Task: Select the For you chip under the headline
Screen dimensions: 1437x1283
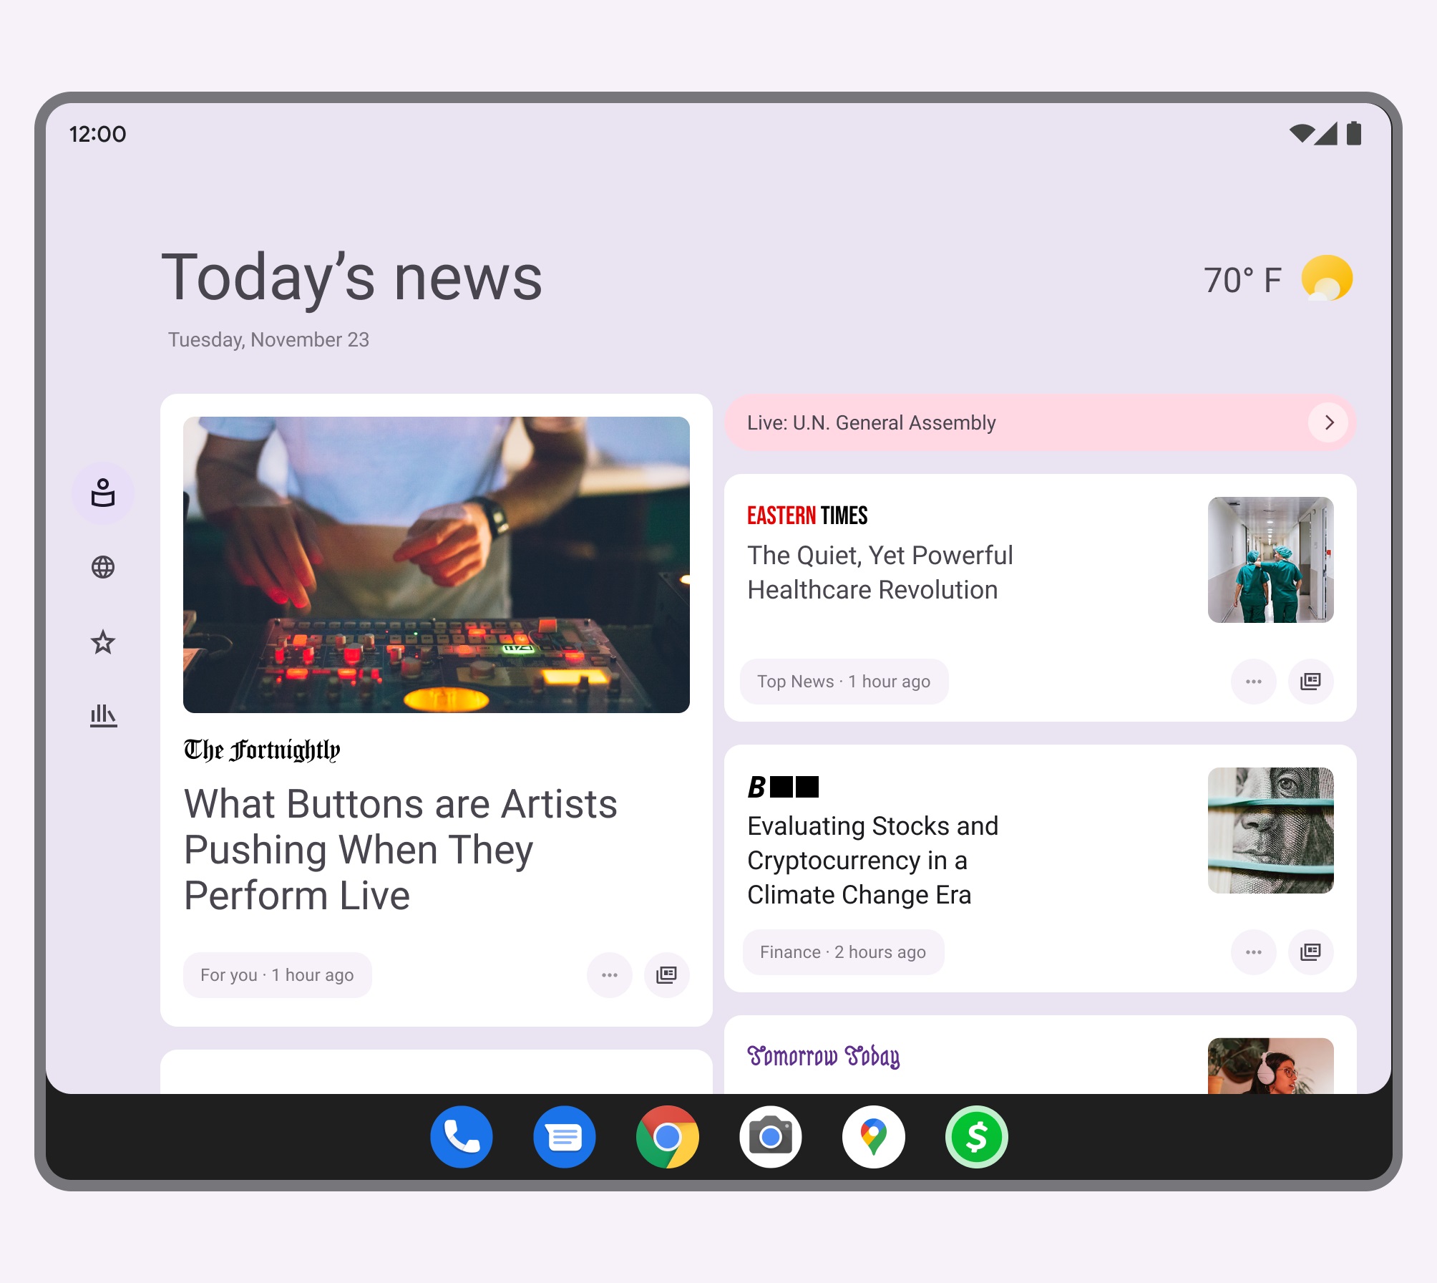Action: [x=277, y=974]
